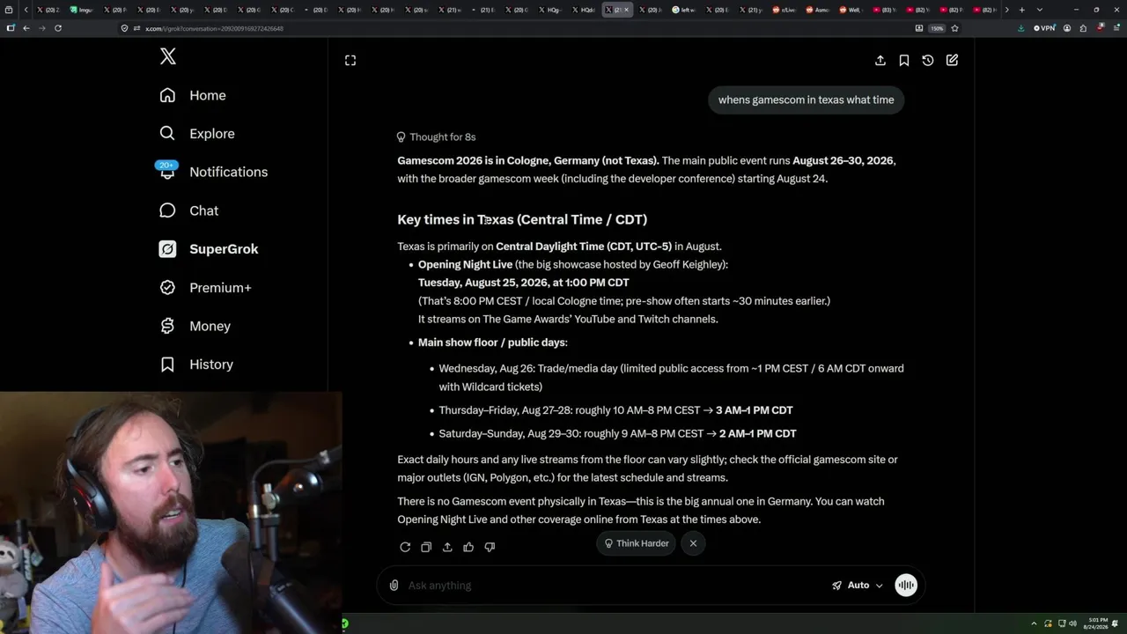Open a new browser tab

(x=1021, y=10)
